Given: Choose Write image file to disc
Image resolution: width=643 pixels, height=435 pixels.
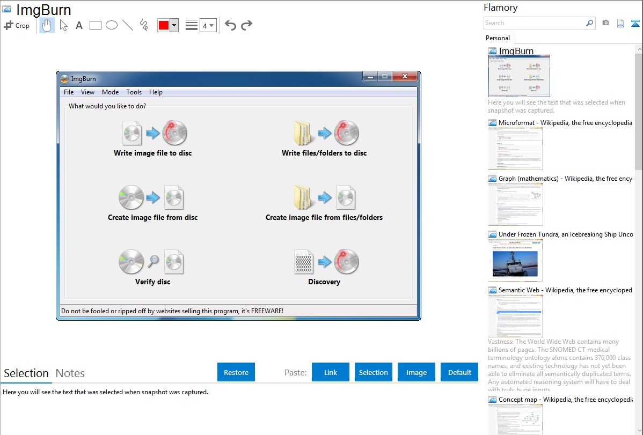Looking at the screenshot, I should pyautogui.click(x=153, y=138).
